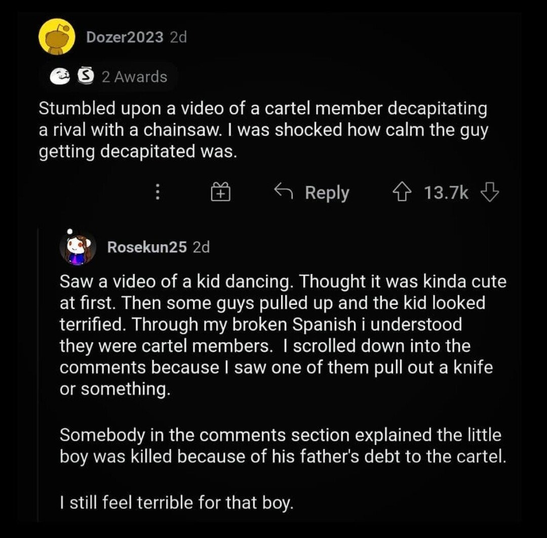Open the Dozer2023 user profile link
547x538 pixels.
point(125,37)
